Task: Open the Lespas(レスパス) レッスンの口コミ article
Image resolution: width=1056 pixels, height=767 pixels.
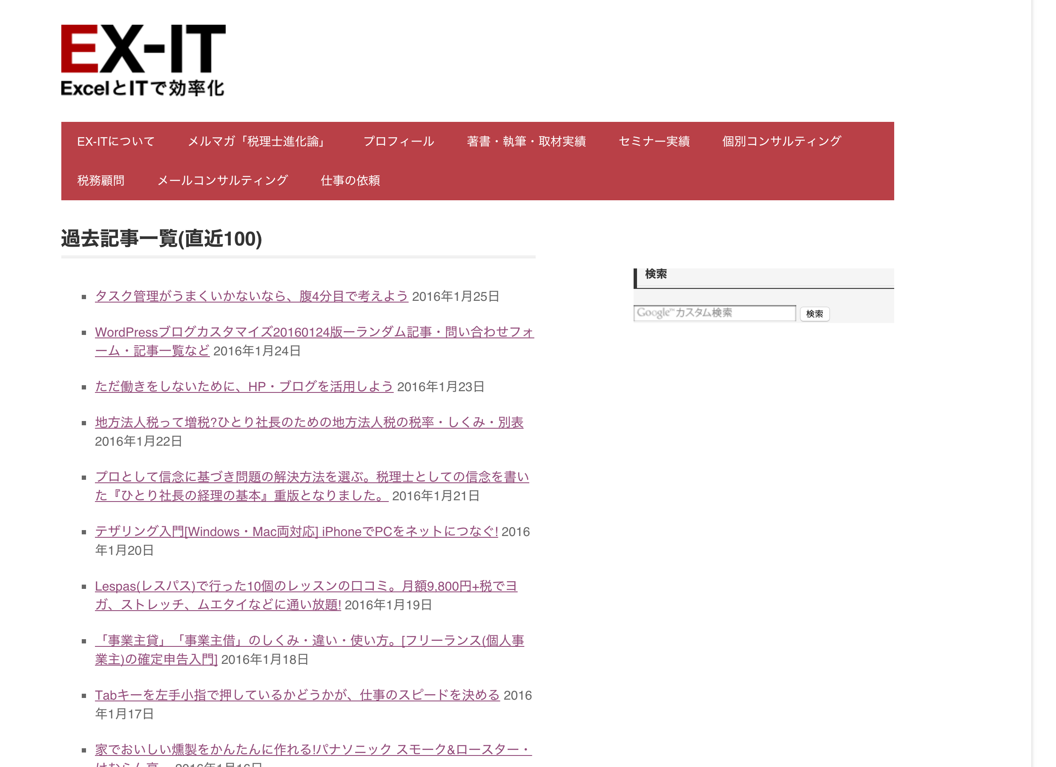Action: tap(306, 596)
